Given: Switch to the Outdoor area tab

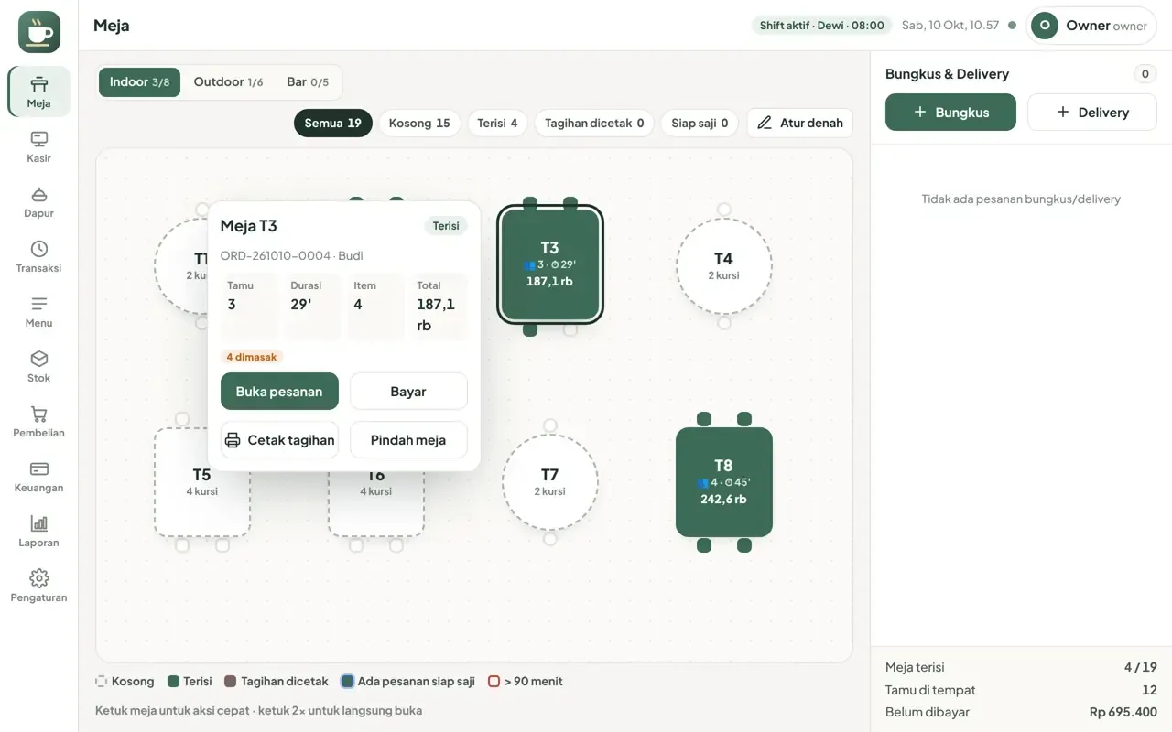Looking at the screenshot, I should [x=228, y=82].
